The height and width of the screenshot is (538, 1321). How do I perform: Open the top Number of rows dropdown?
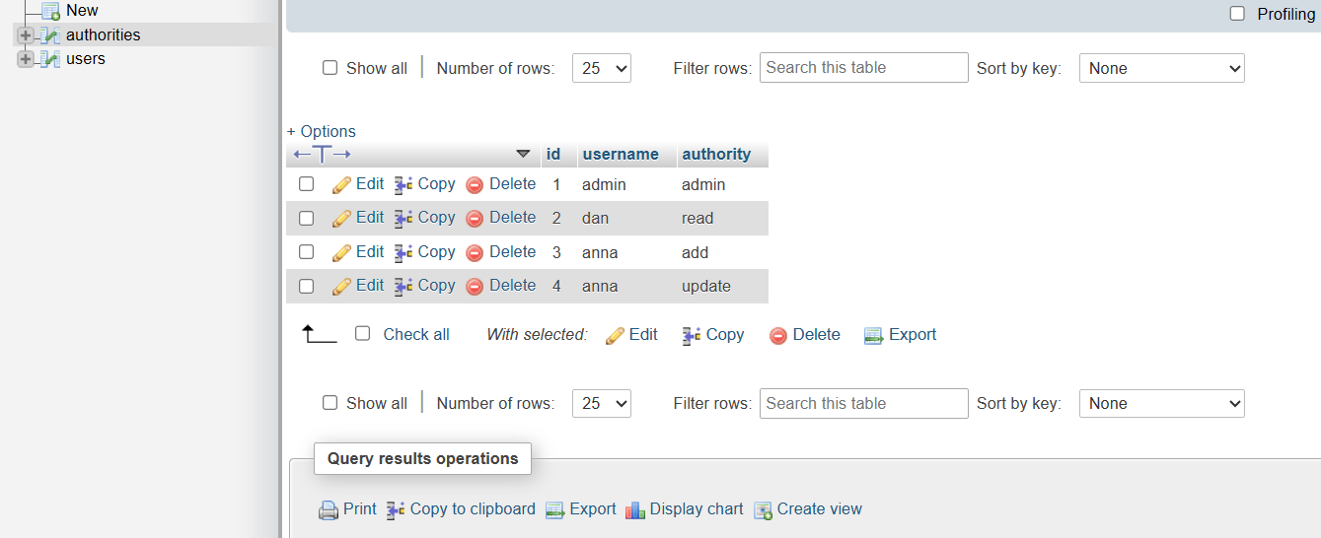tap(601, 68)
